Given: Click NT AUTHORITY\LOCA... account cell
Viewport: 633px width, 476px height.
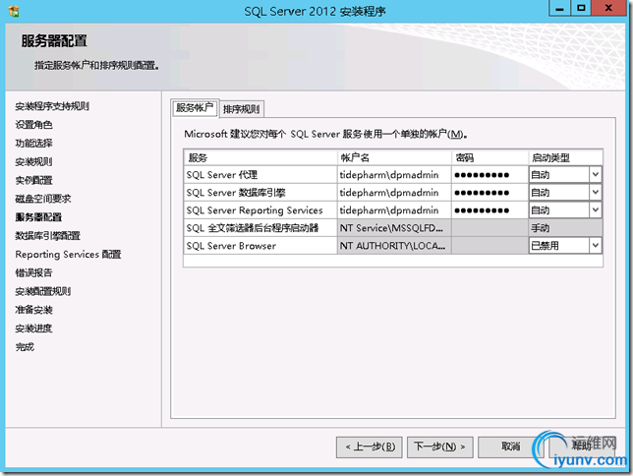Looking at the screenshot, I should tap(394, 246).
